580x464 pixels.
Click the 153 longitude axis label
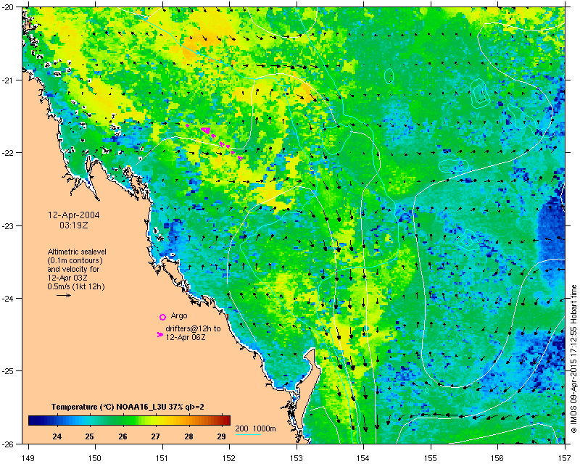pyautogui.click(x=297, y=458)
